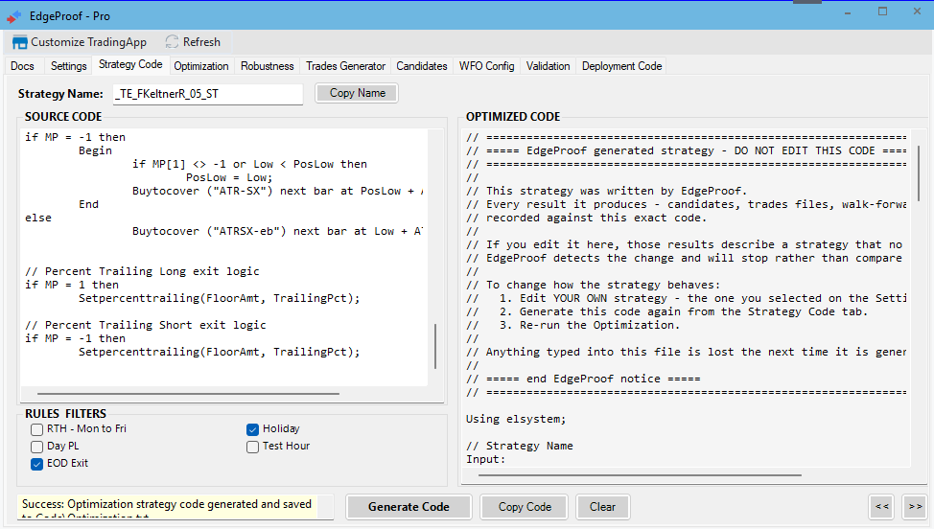Click the optimized code vertical scrollbar thumb
The height and width of the screenshot is (529, 934).
pyautogui.click(x=919, y=172)
